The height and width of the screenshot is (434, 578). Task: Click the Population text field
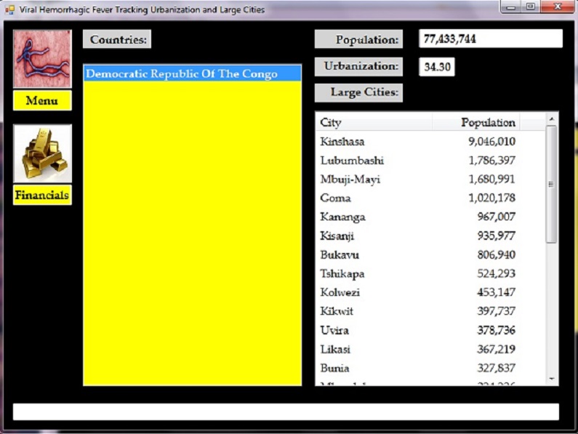(490, 39)
